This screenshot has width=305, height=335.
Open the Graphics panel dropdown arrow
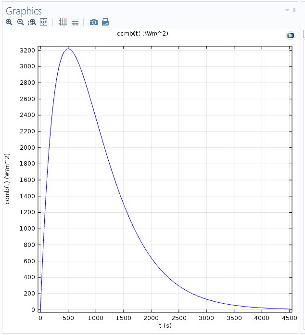(x=287, y=10)
